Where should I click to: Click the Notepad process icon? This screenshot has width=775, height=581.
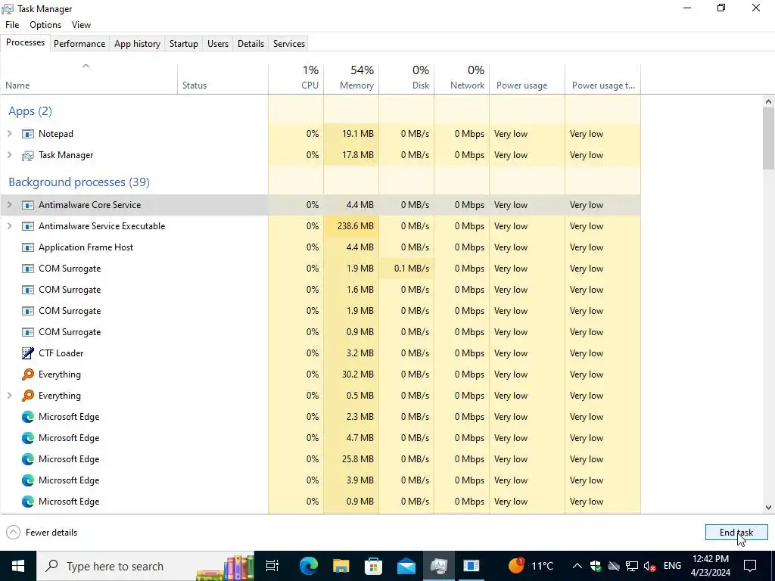[x=28, y=134]
